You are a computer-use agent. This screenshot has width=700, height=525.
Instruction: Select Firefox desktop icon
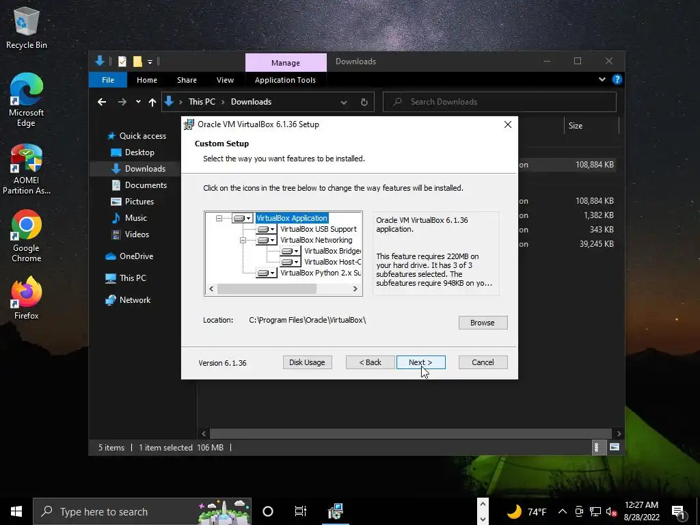27,298
